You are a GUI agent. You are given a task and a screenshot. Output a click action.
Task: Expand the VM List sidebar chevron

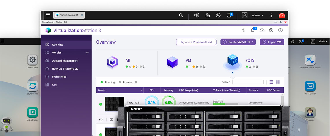[87, 53]
